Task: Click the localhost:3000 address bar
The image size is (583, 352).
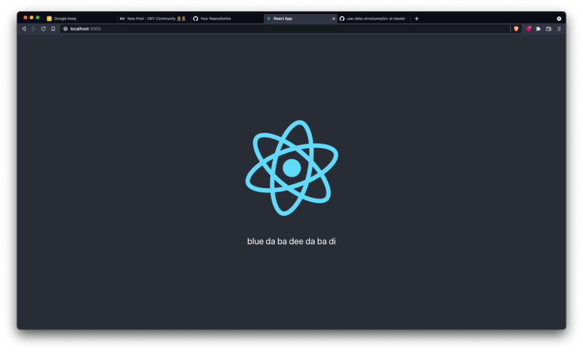Action: [286, 28]
